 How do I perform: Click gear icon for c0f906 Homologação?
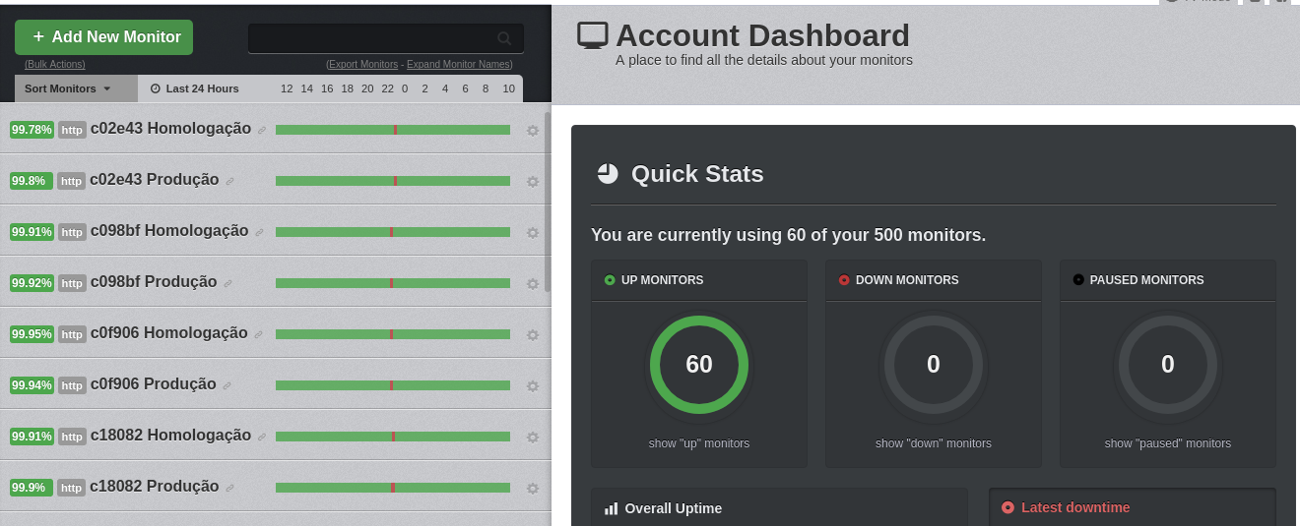tap(533, 335)
